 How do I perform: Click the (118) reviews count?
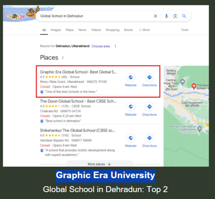coord(65,135)
